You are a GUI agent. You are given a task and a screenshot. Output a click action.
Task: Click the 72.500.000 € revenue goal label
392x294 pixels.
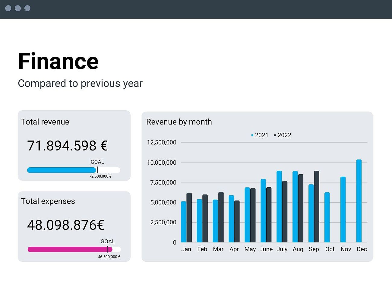click(100, 176)
